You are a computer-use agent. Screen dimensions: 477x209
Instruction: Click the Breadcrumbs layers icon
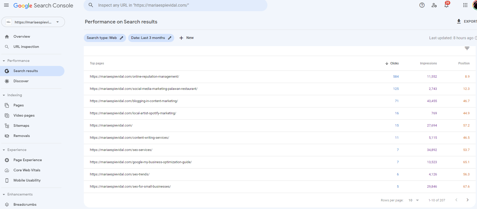coord(7,205)
